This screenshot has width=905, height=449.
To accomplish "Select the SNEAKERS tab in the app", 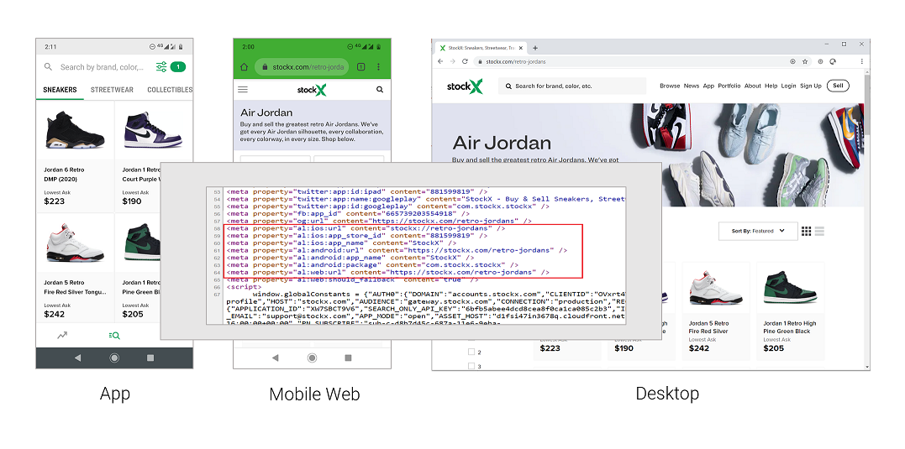I will click(60, 90).
